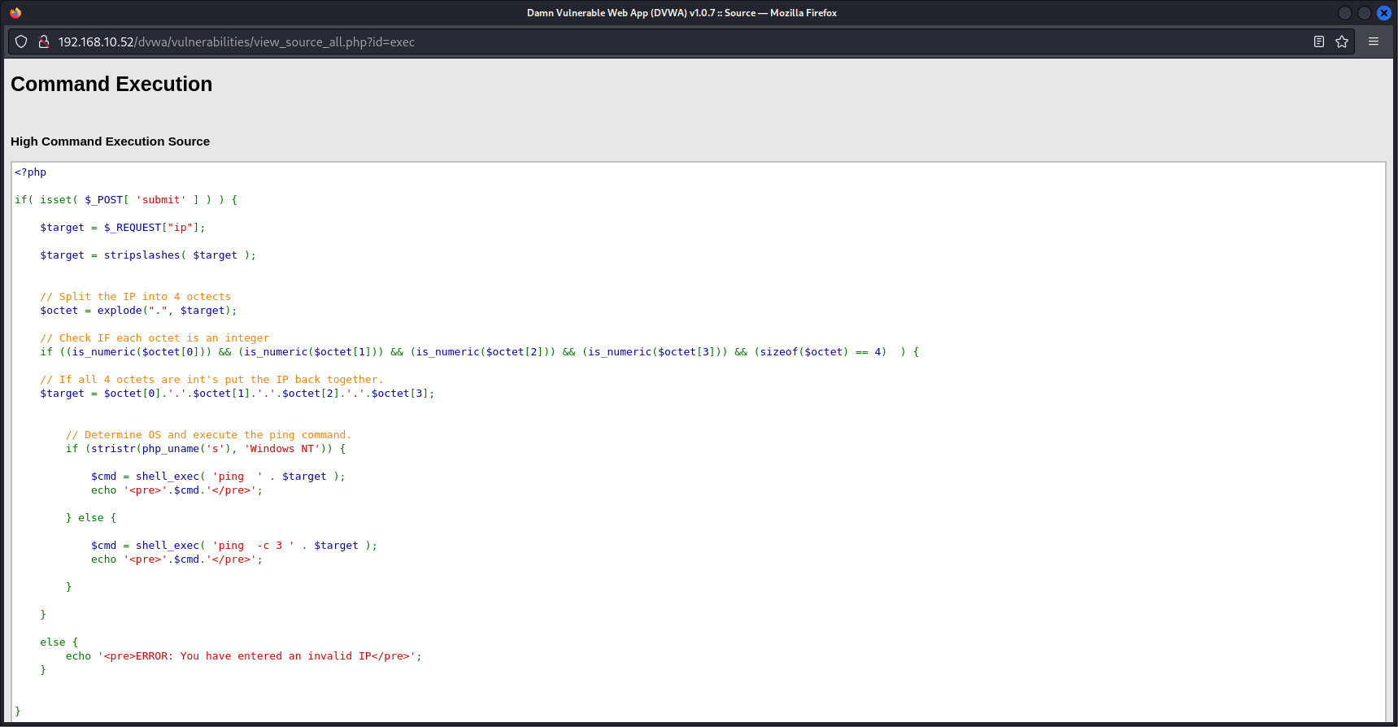Click the $_REQUEST["ip"] assignment line
Viewport: 1398px width, 727px height.
[x=123, y=228]
